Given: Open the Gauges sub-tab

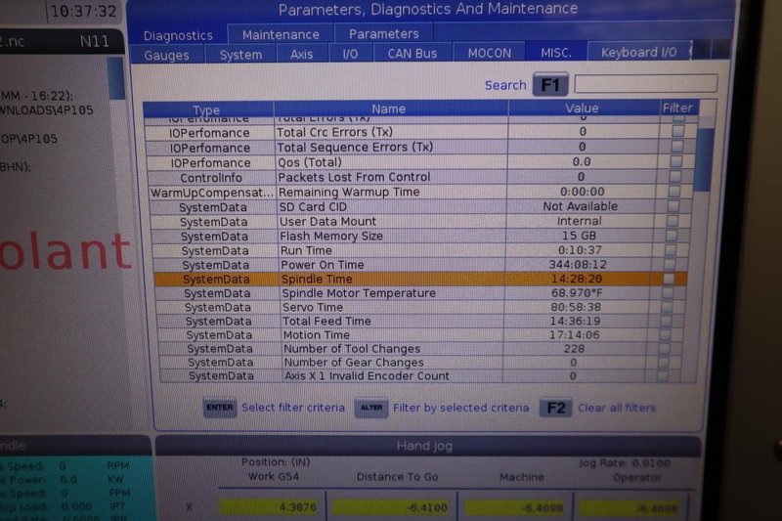Looking at the screenshot, I should (166, 55).
